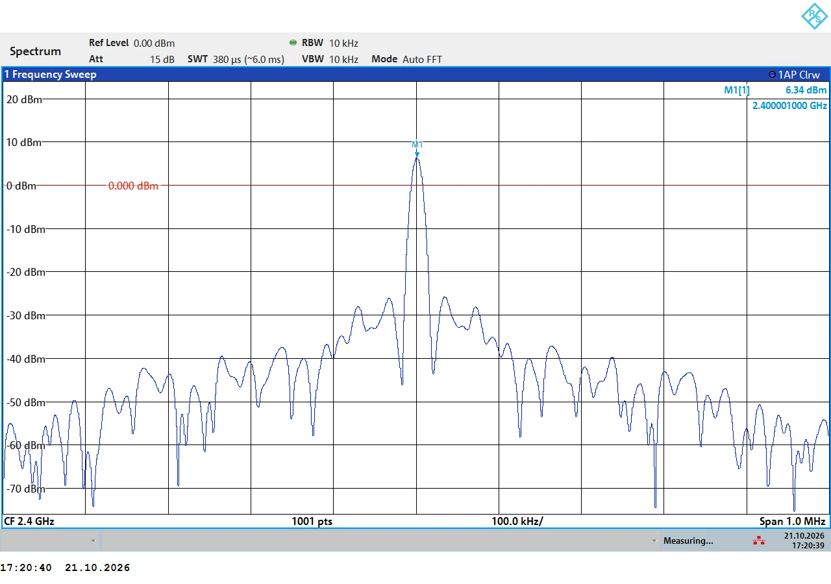Click the -10 dBm axis label
The width and height of the screenshot is (831, 584).
click(26, 229)
